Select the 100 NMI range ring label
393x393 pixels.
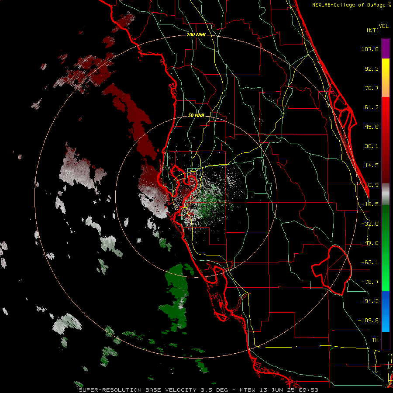pos(196,34)
